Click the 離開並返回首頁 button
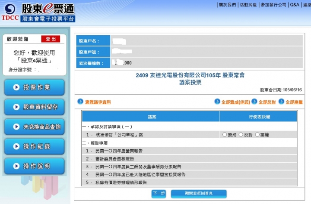 [x=199, y=194]
